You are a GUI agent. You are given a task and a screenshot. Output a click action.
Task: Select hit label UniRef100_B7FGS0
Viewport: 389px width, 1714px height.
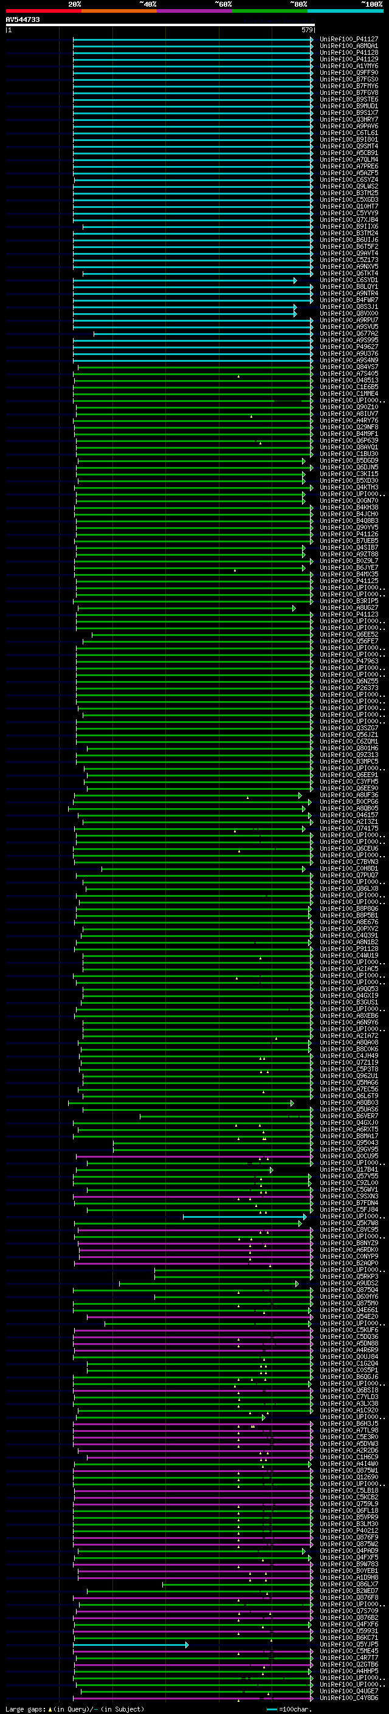click(349, 79)
